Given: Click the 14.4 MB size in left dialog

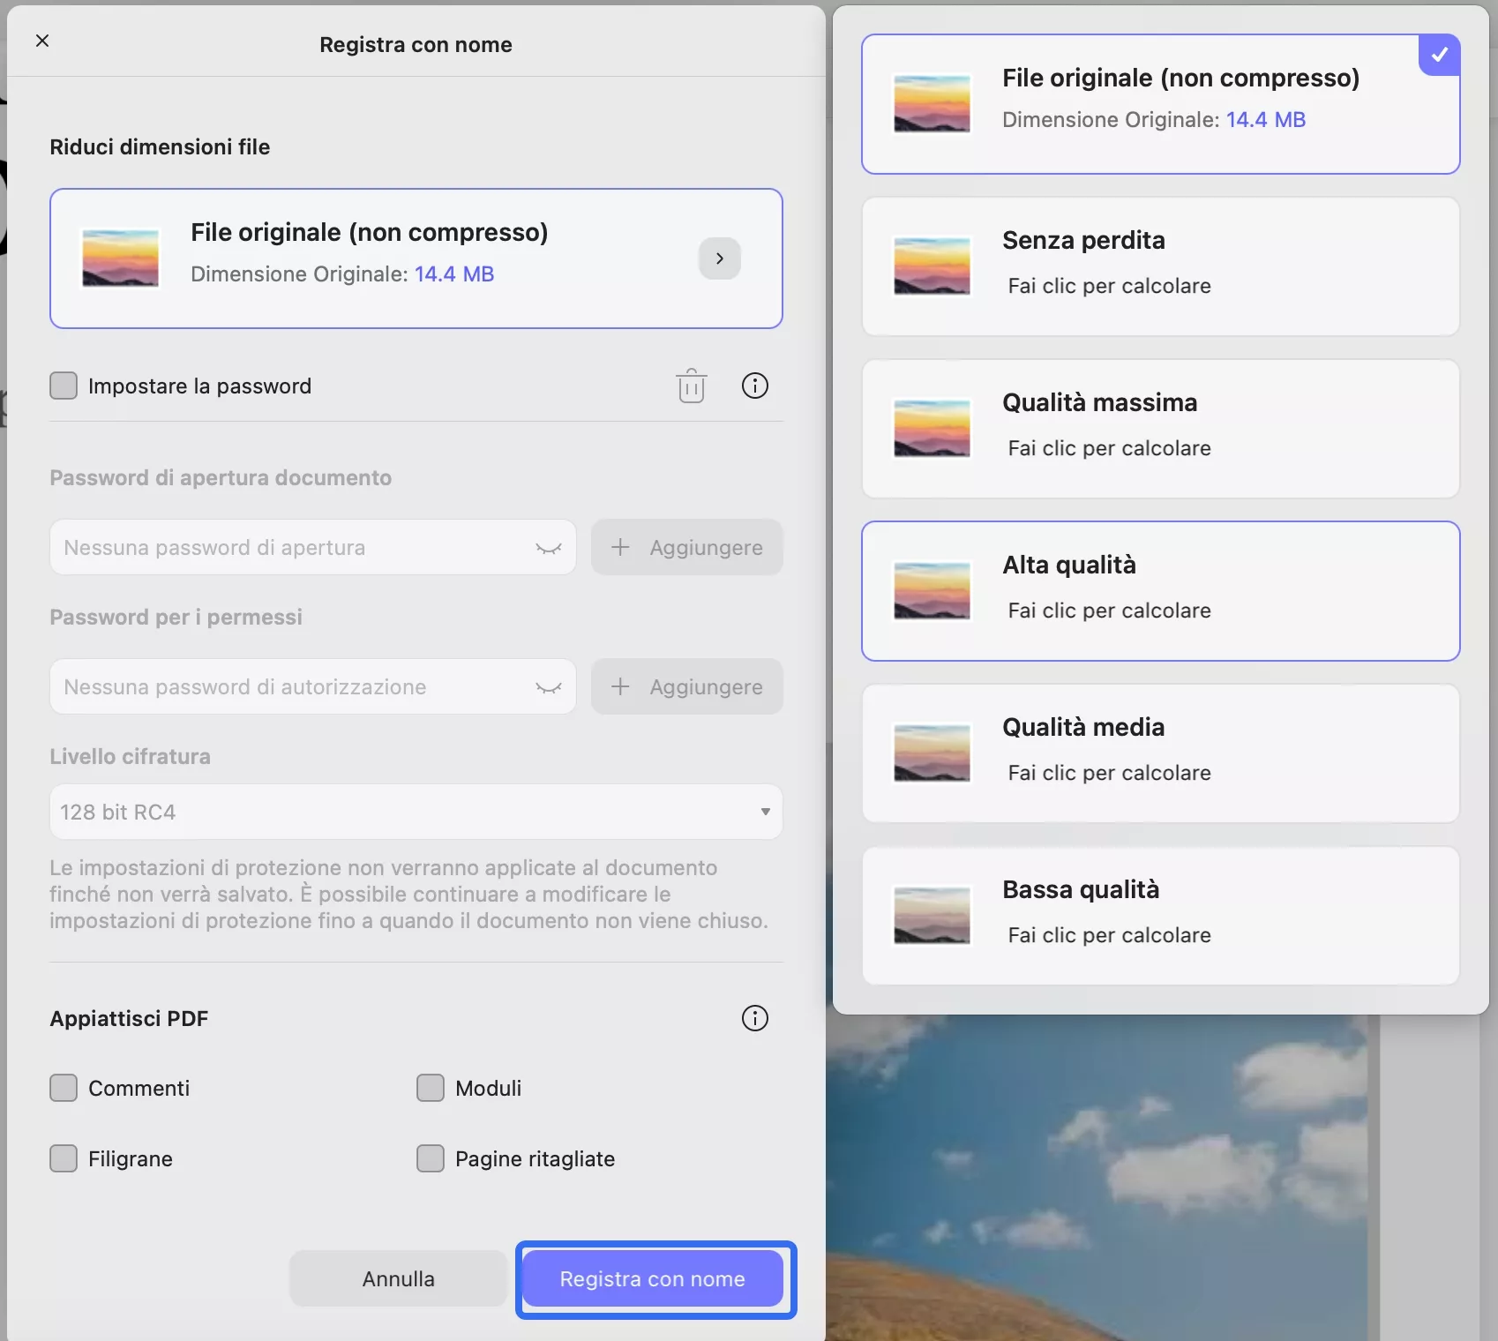Looking at the screenshot, I should tap(454, 274).
